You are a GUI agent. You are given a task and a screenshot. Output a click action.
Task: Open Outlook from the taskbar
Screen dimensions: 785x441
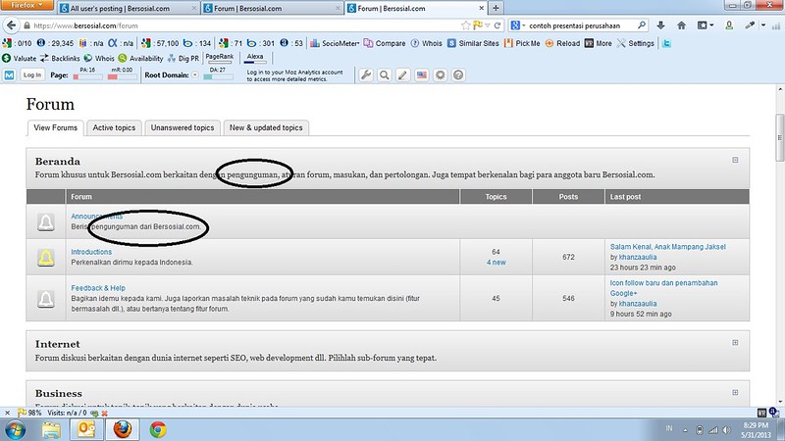[x=86, y=429]
